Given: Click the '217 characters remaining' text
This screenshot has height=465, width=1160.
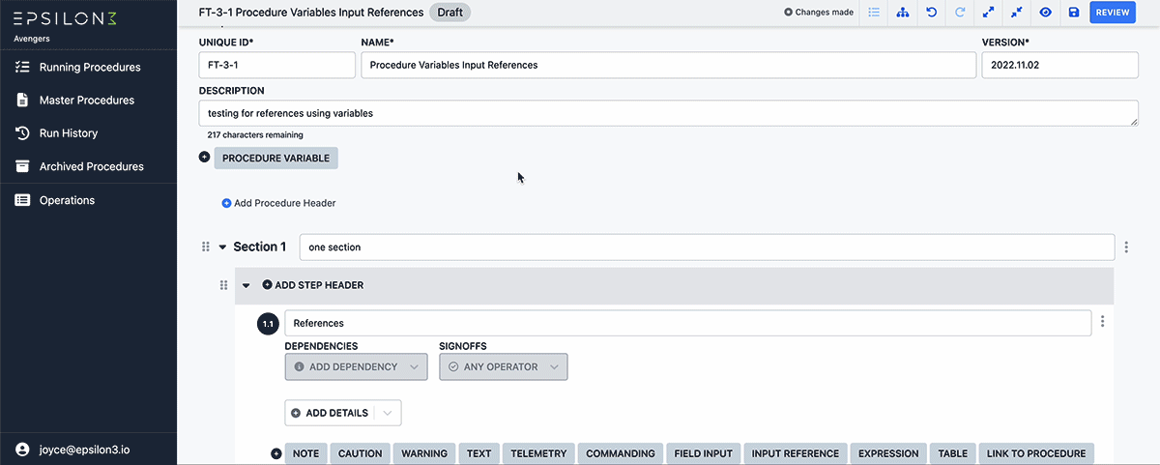Looking at the screenshot, I should point(255,135).
